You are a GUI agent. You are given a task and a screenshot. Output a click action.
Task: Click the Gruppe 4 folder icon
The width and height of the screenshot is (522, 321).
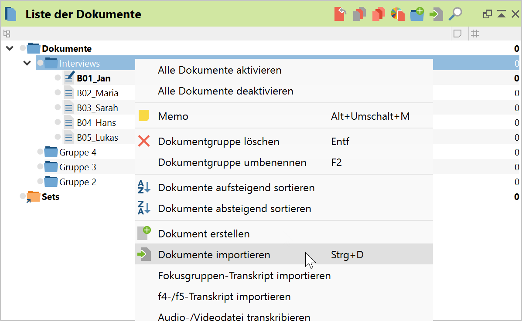pos(51,152)
